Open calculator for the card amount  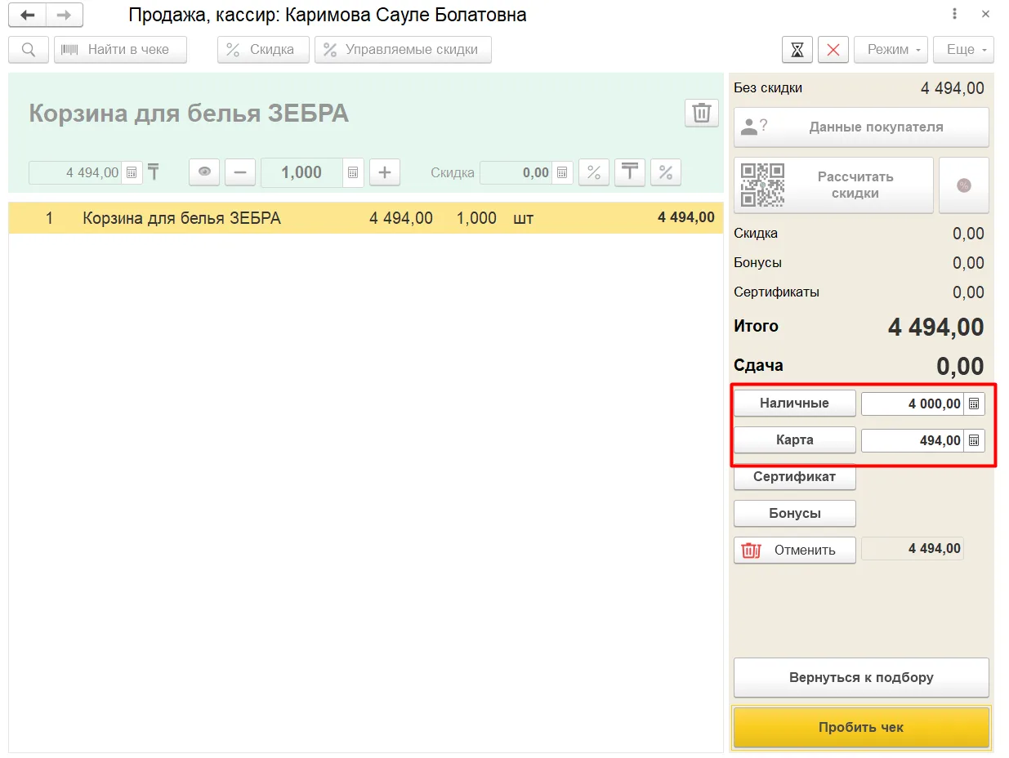pyautogui.click(x=974, y=441)
